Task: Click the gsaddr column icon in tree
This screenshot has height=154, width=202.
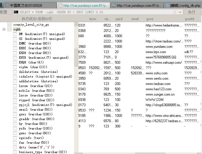Action: 15,119
